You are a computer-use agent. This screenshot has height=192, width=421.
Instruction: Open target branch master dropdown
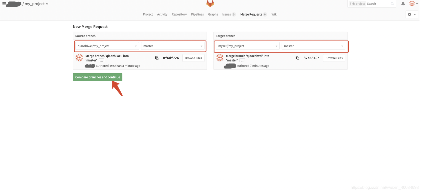[313, 46]
